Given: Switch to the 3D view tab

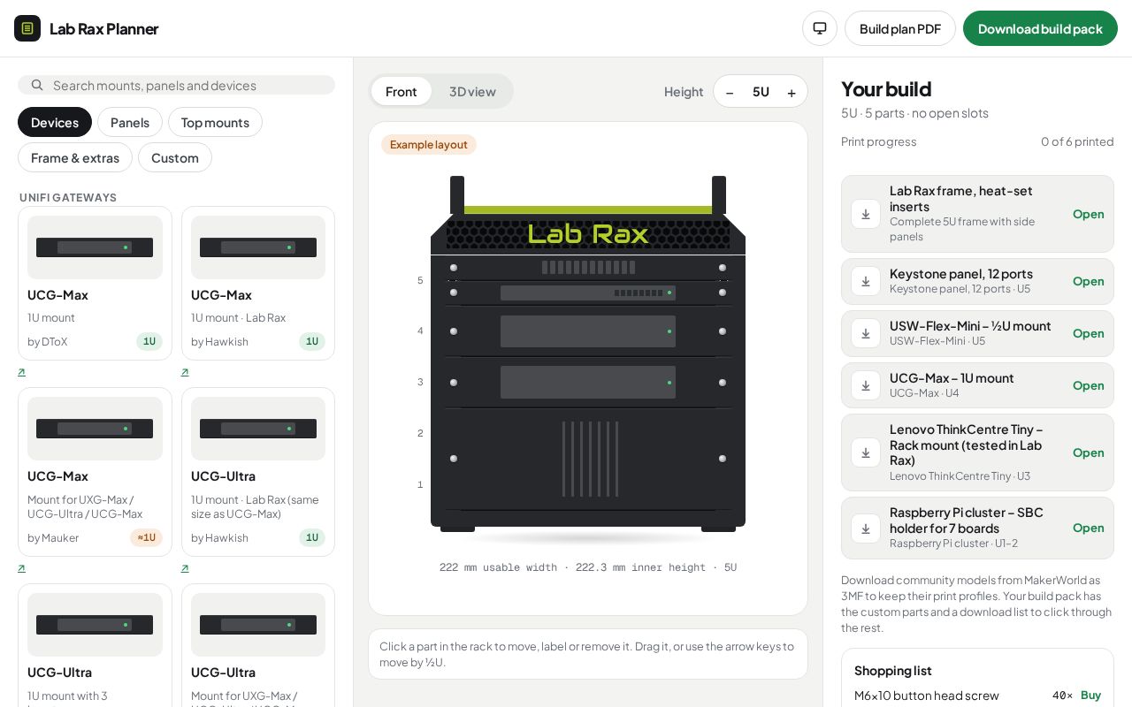Looking at the screenshot, I should pyautogui.click(x=472, y=91).
